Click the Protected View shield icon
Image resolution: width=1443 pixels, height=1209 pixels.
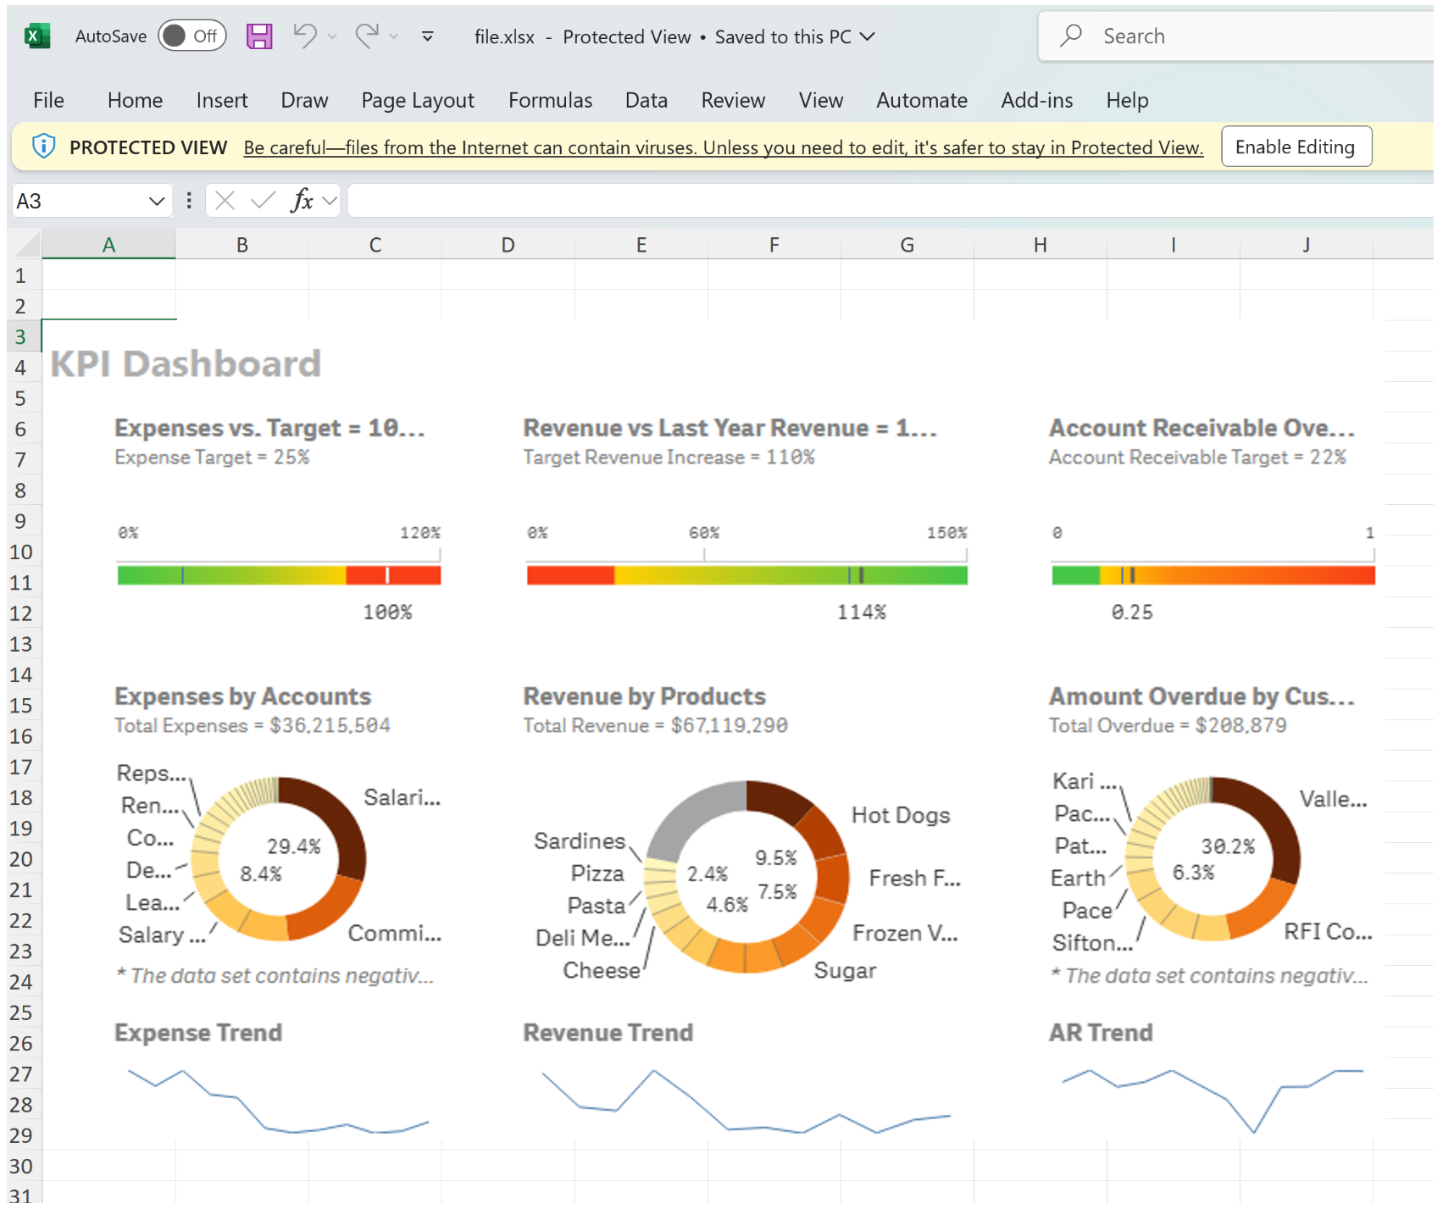[x=43, y=147]
